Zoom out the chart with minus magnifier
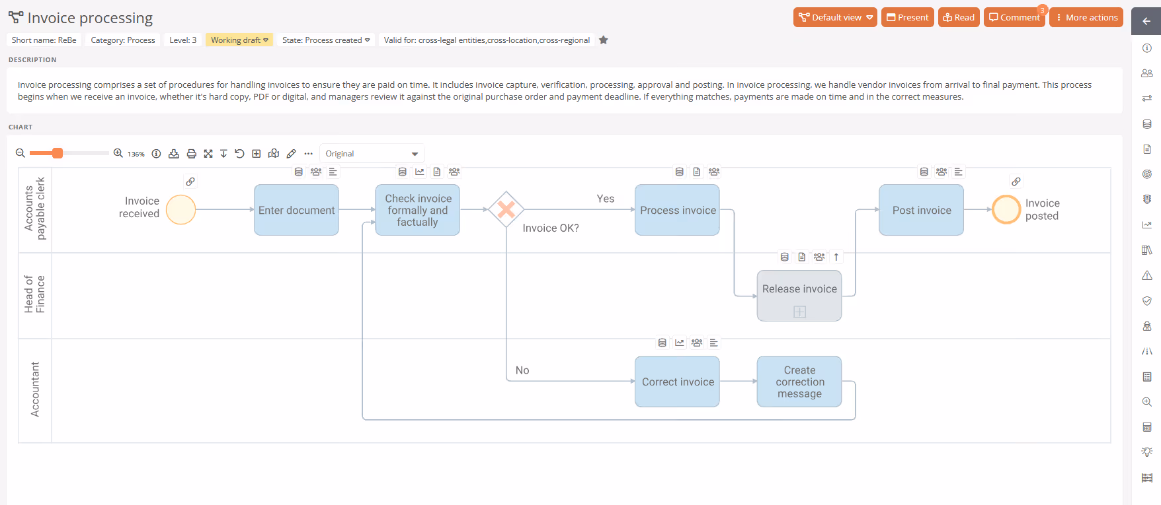Viewport: 1161px width, 505px height. (x=20, y=153)
